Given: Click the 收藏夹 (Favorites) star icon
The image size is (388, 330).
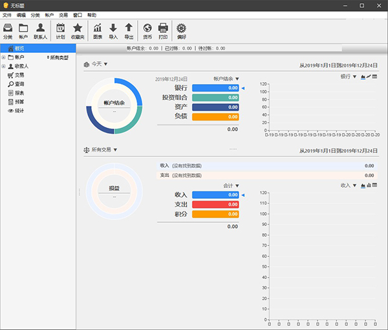Looking at the screenshot, I should [x=78, y=30].
